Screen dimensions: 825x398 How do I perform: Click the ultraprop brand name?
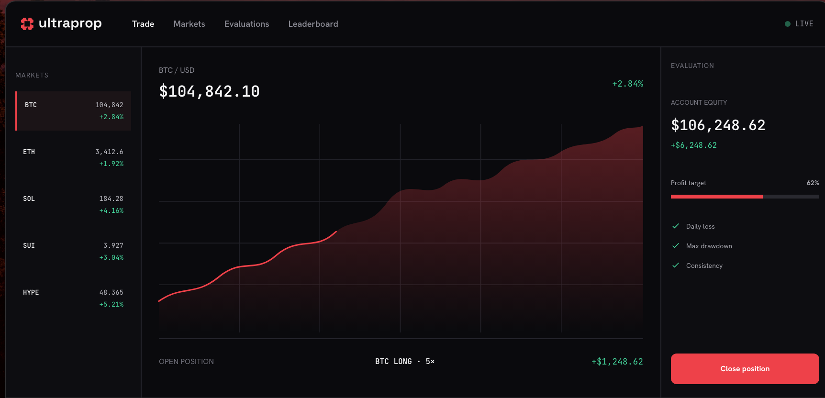(70, 23)
